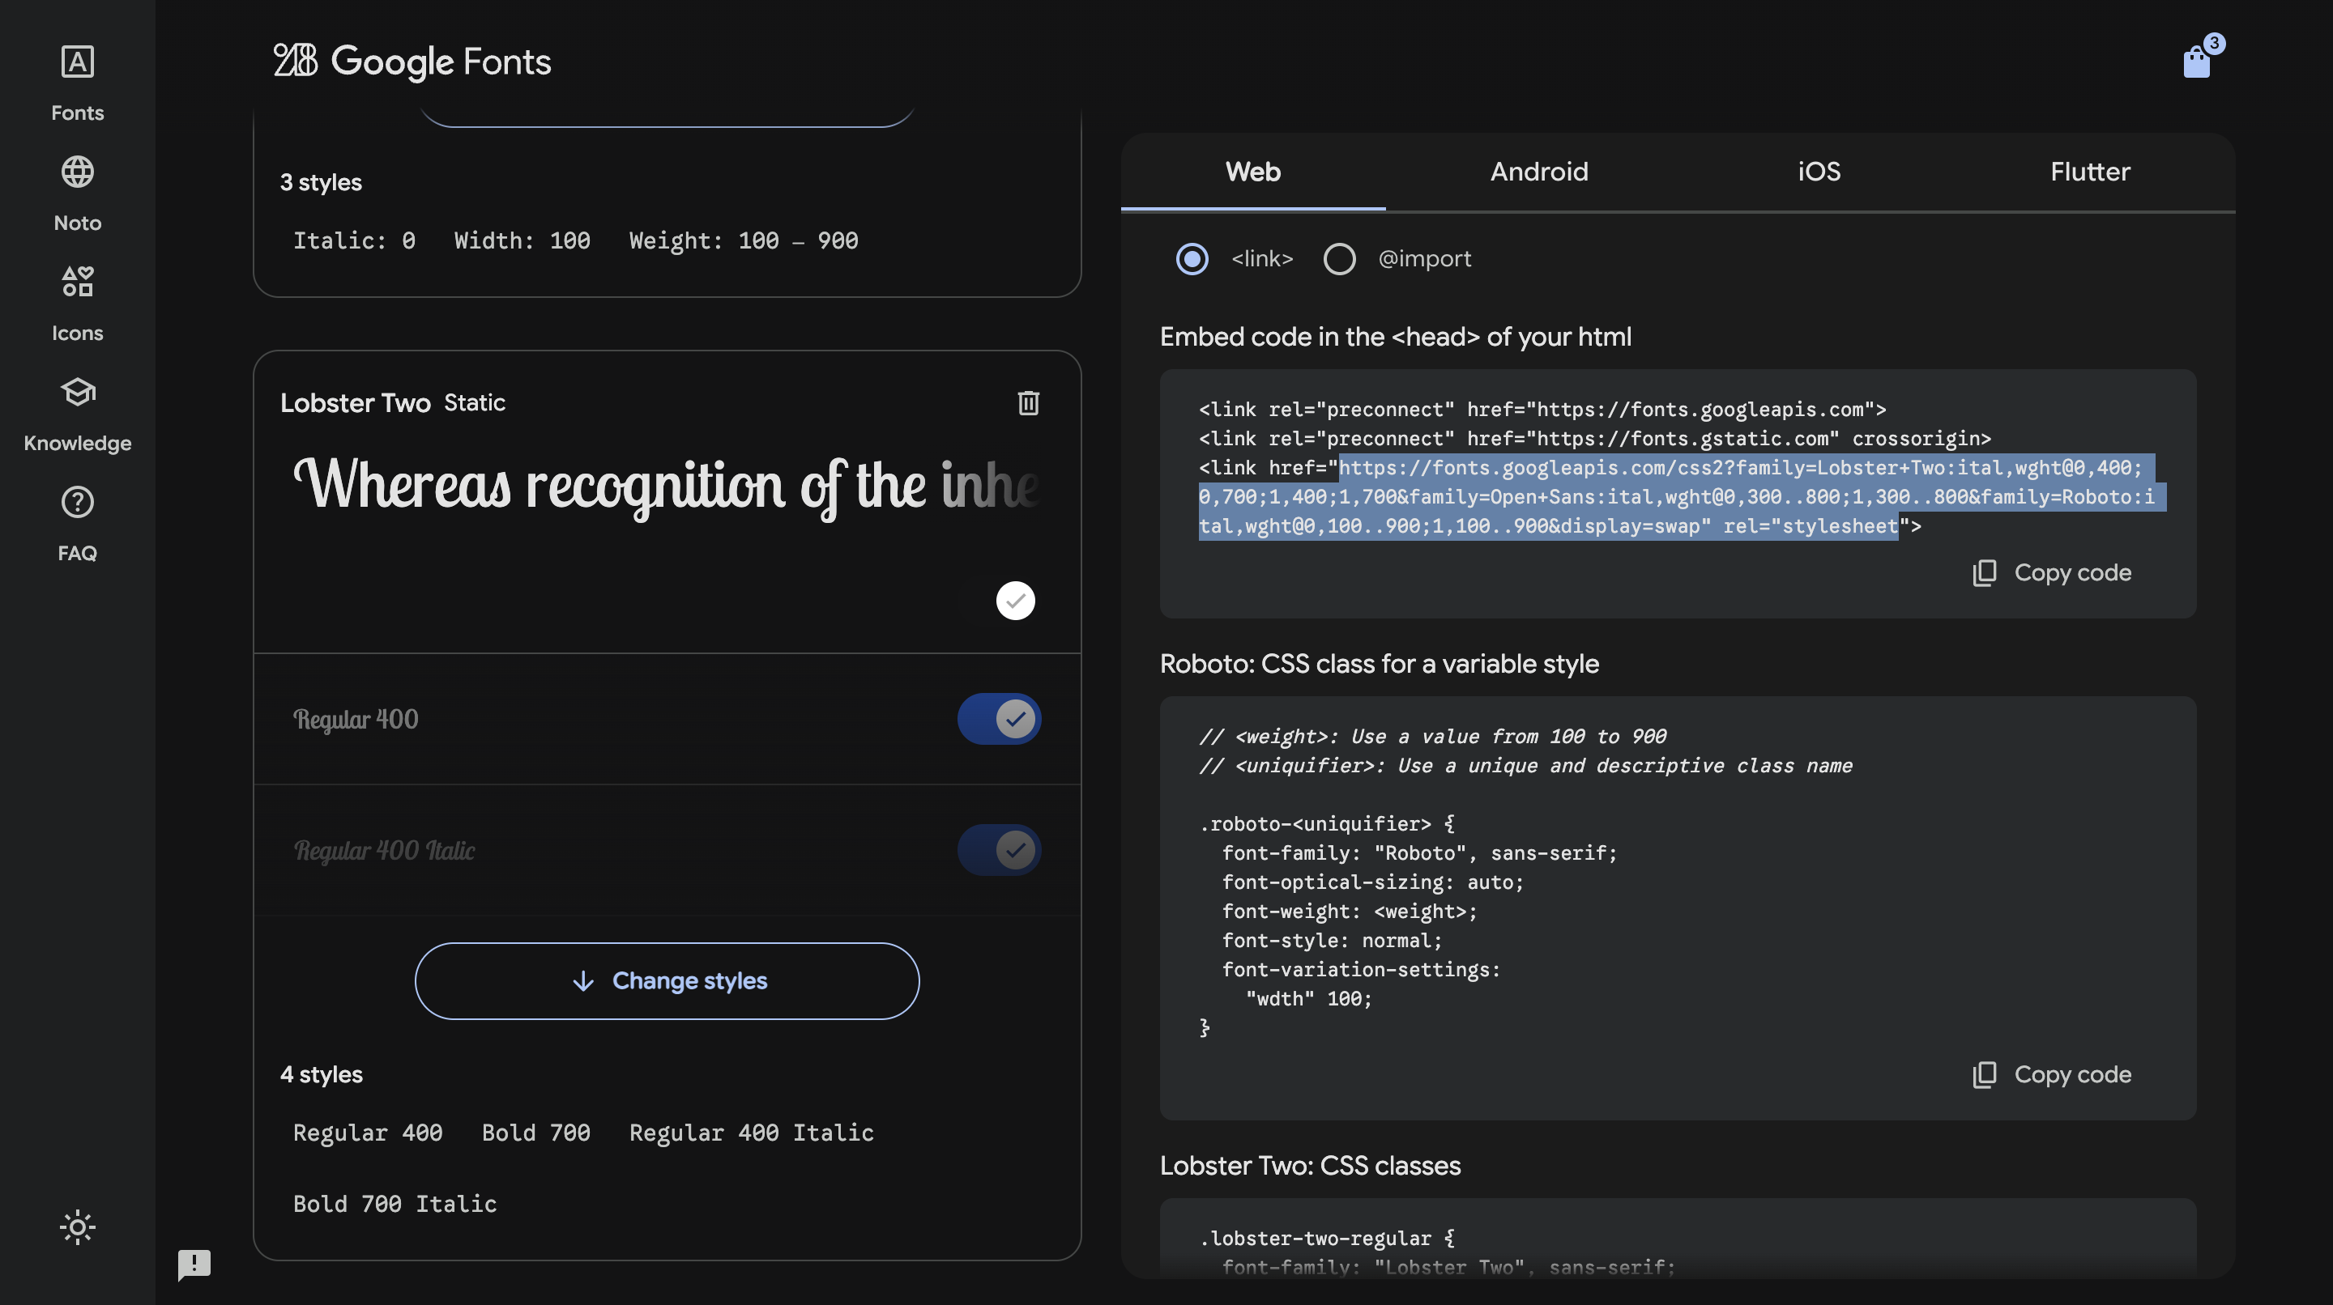Open the Noto globe icon

click(x=77, y=172)
